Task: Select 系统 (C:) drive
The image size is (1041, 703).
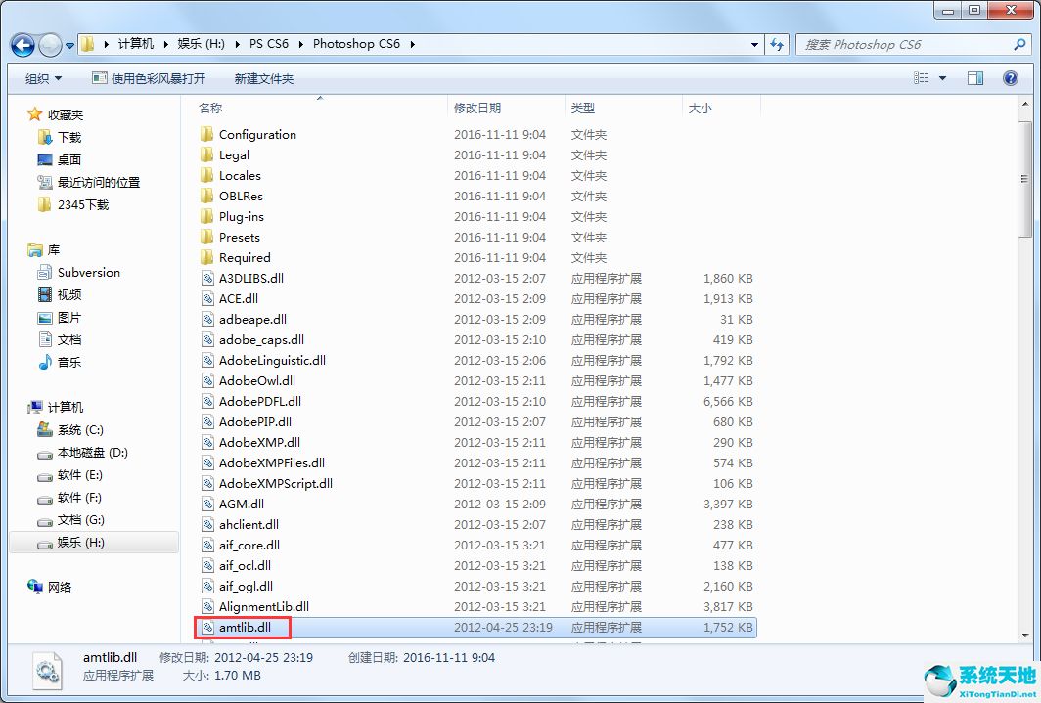Action: (80, 430)
